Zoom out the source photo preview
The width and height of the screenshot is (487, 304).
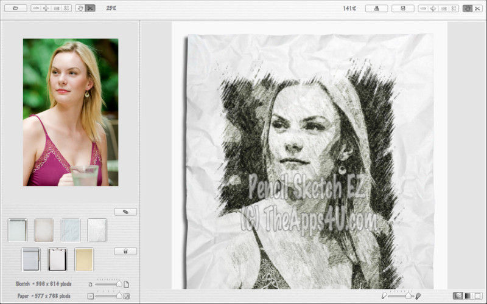point(36,9)
